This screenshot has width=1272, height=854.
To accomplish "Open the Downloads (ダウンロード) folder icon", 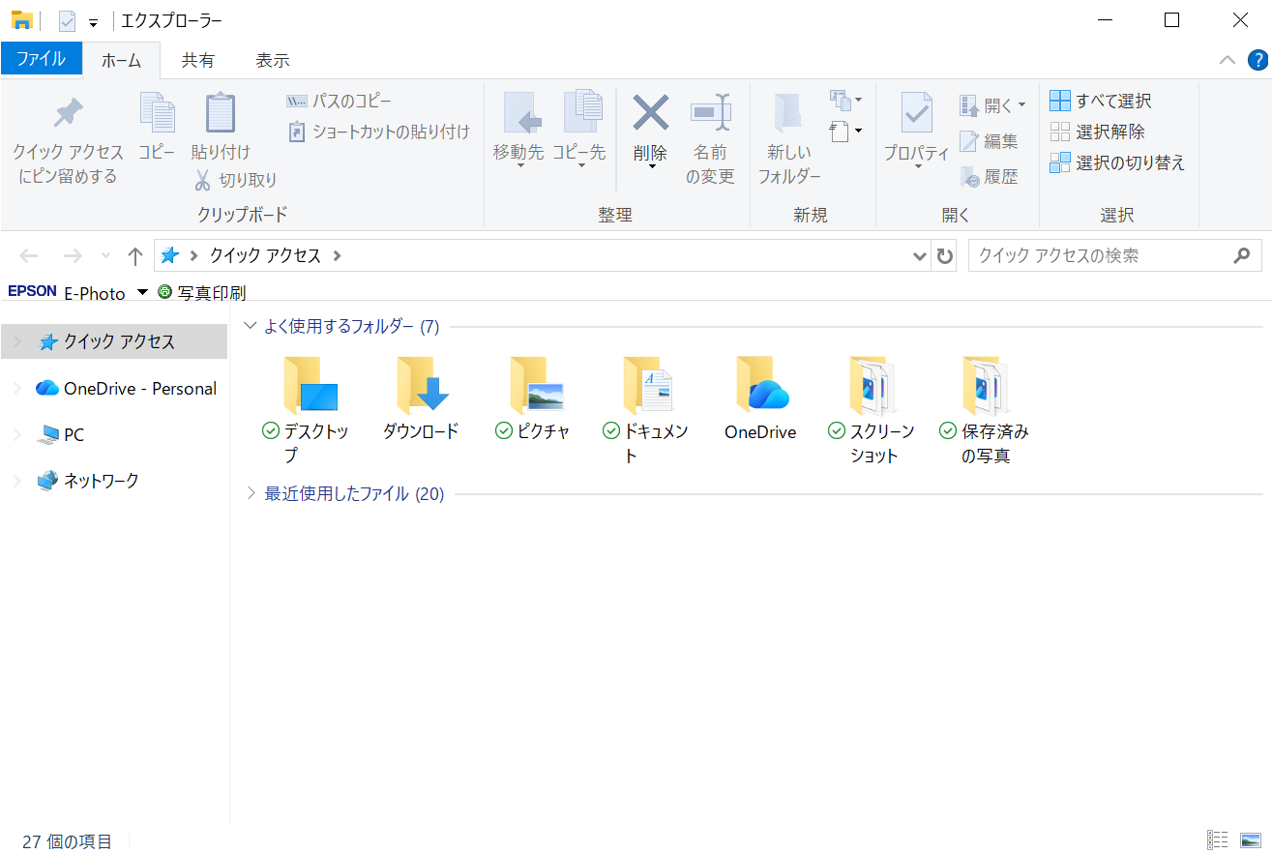I will tap(421, 386).
